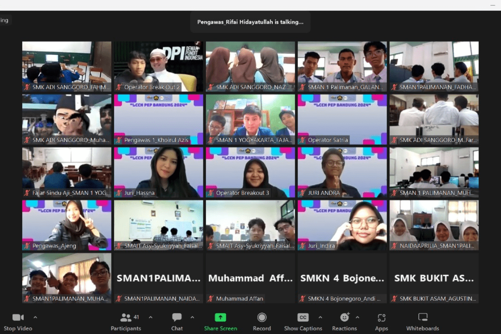Screen dimensions: 501x334
Task: Open the Reactions smiley icon
Action: coord(344,317)
